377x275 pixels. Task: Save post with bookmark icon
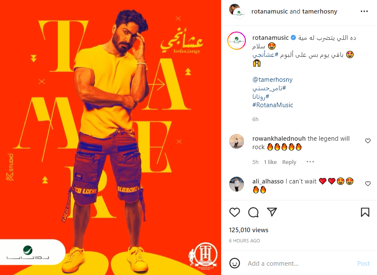pyautogui.click(x=365, y=212)
